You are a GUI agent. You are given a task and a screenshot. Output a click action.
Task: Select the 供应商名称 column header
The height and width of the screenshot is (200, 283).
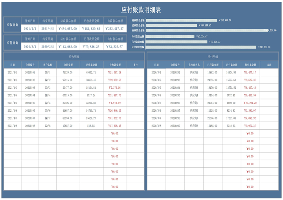tap(194, 64)
